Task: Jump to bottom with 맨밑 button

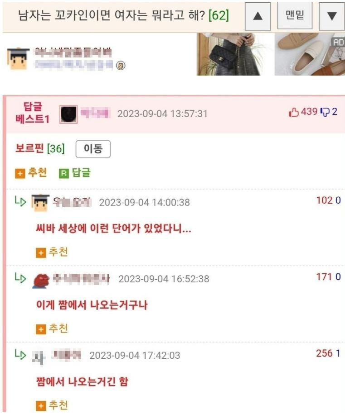Action: 295,15
